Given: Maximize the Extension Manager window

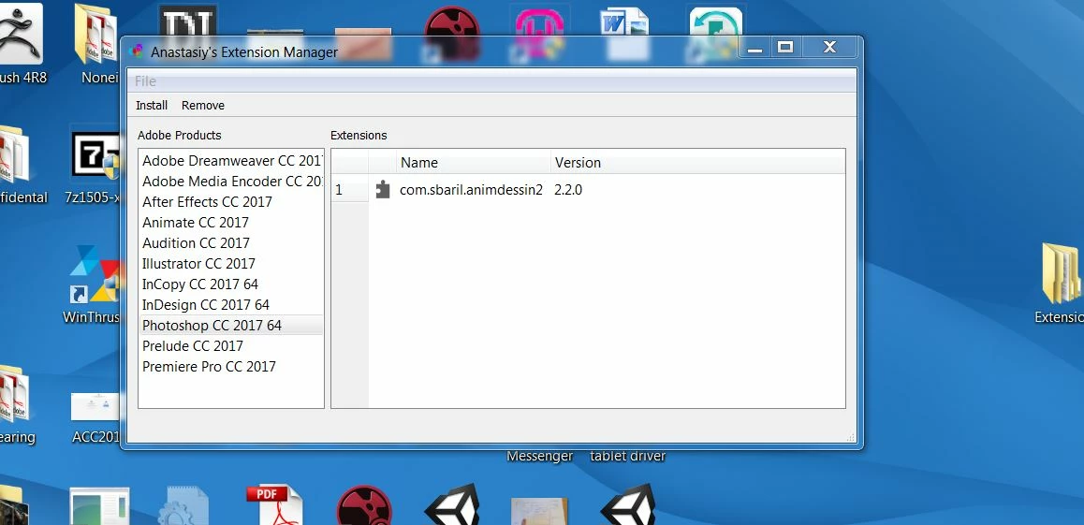Looking at the screenshot, I should (x=784, y=47).
